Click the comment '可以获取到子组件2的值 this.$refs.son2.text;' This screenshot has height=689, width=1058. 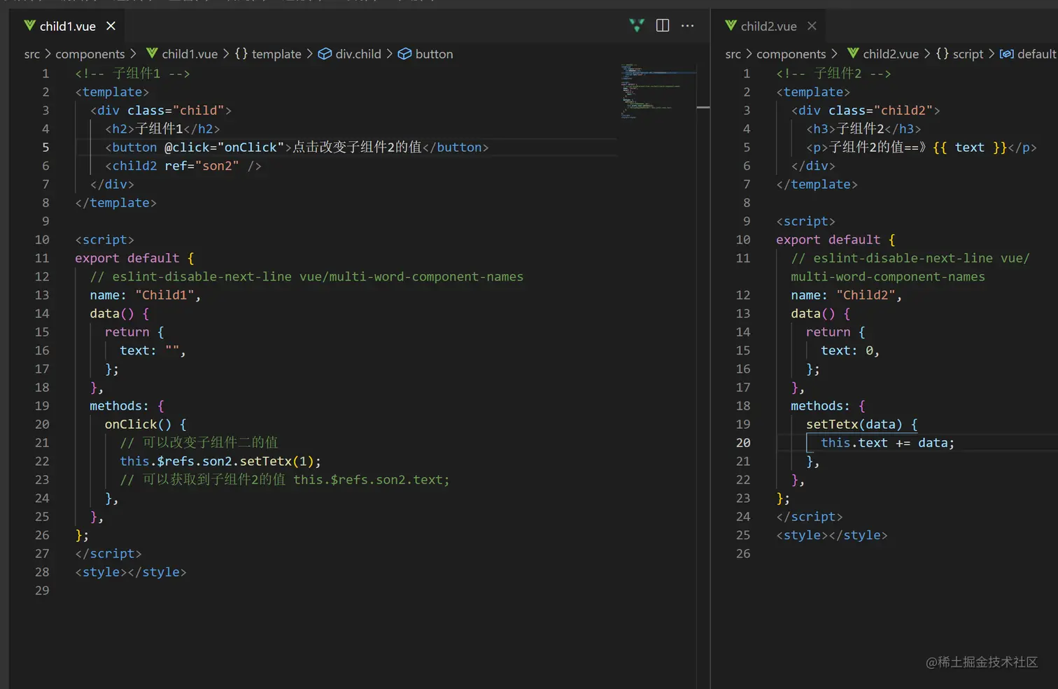click(x=285, y=480)
